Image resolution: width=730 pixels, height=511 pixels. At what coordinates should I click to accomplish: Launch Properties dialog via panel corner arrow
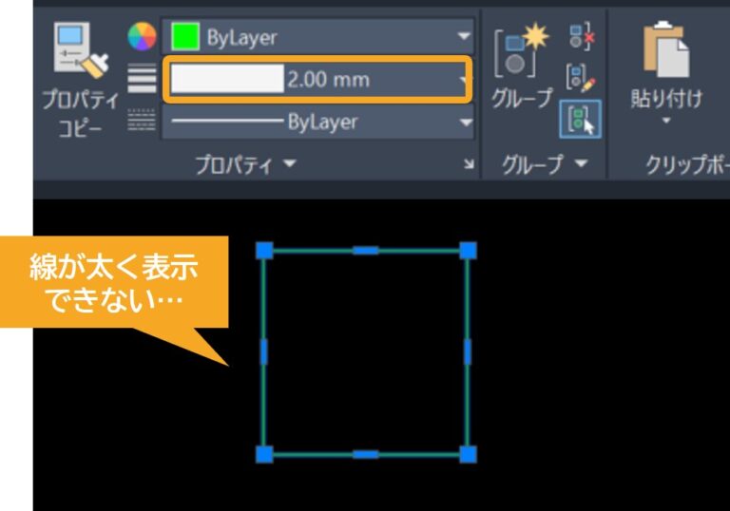[x=469, y=165]
